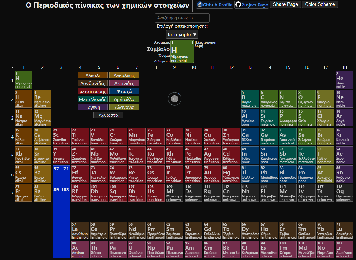Toggle the Ευγενή category filter
This screenshot has height=260, width=356.
(93, 107)
